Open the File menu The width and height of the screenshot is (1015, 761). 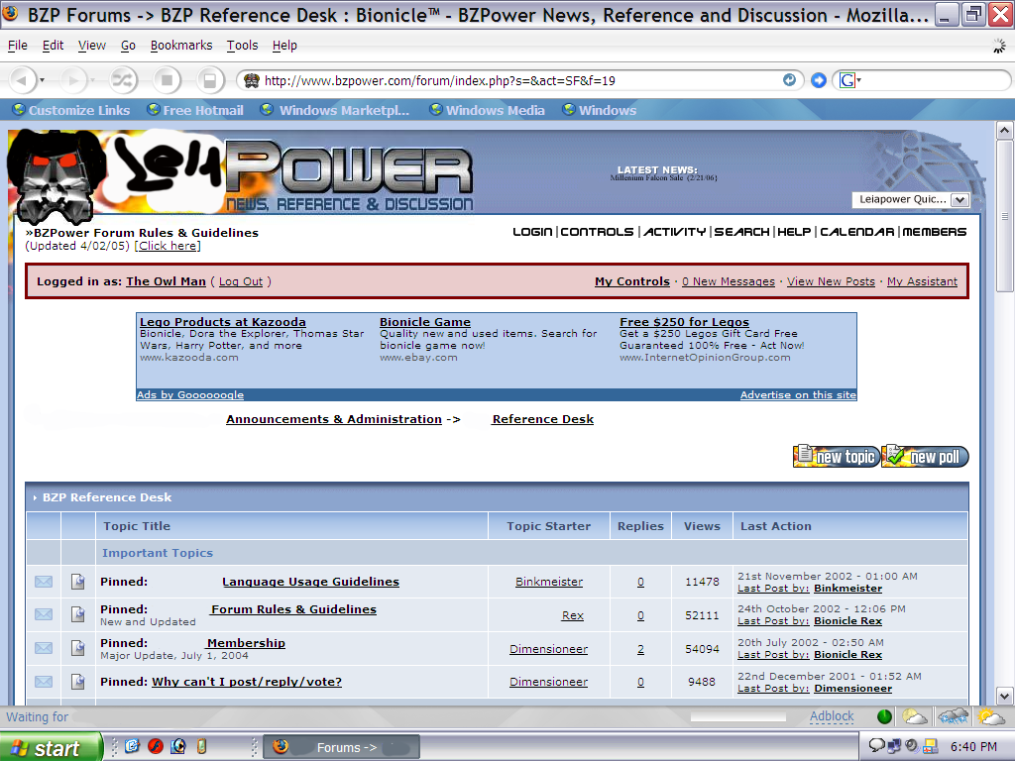(18, 46)
